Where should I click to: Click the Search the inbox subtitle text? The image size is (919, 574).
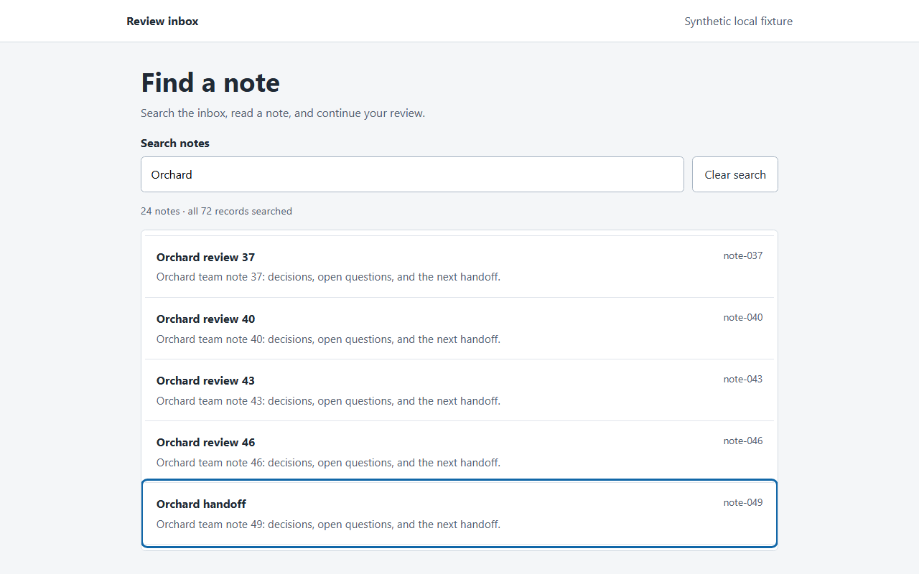pyautogui.click(x=283, y=113)
